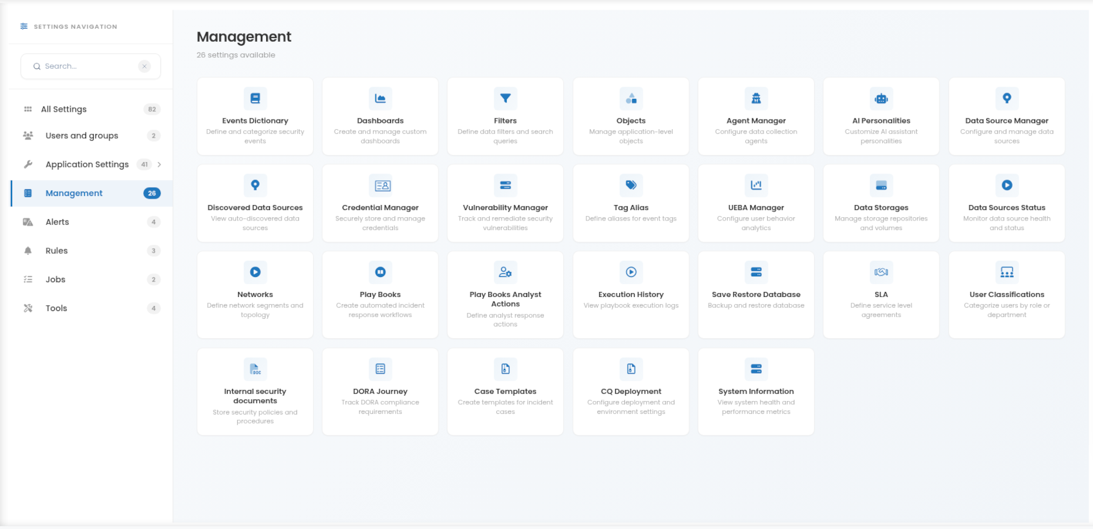
Task: Click the DORA Journey checklist icon
Action: click(x=381, y=369)
